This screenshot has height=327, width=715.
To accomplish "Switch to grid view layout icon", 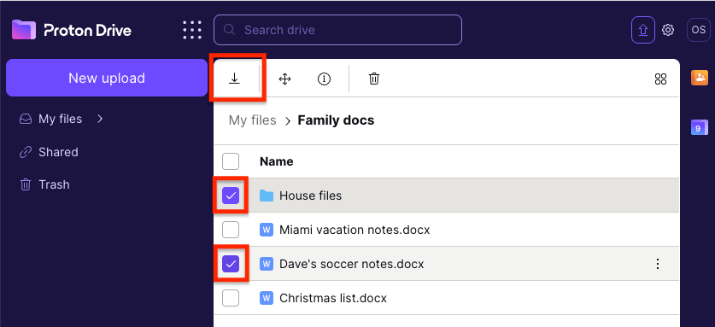I will coord(660,79).
